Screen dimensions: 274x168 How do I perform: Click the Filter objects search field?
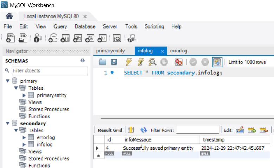tap(50, 70)
